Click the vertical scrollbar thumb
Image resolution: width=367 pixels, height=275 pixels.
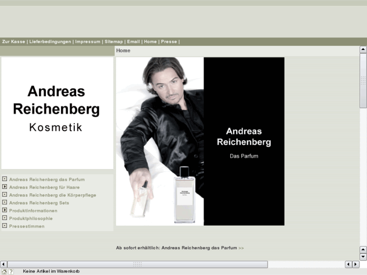[363, 81]
